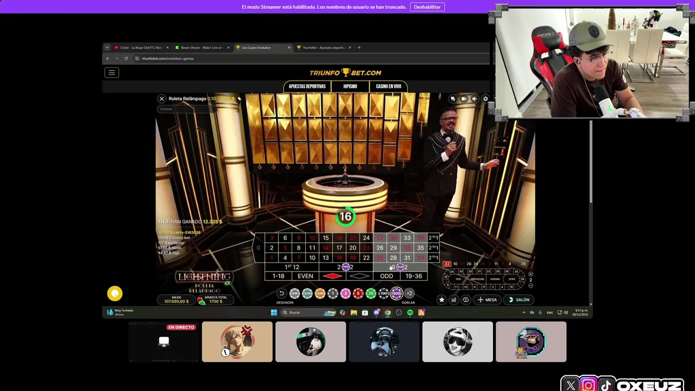695x391 pixels.
Task: Bet on number 17
Action: (x=339, y=248)
